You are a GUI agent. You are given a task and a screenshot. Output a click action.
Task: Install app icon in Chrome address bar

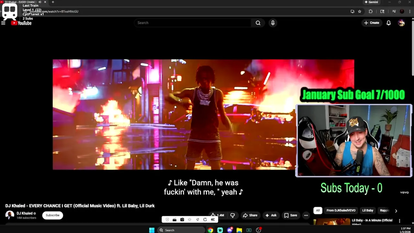(353, 11)
